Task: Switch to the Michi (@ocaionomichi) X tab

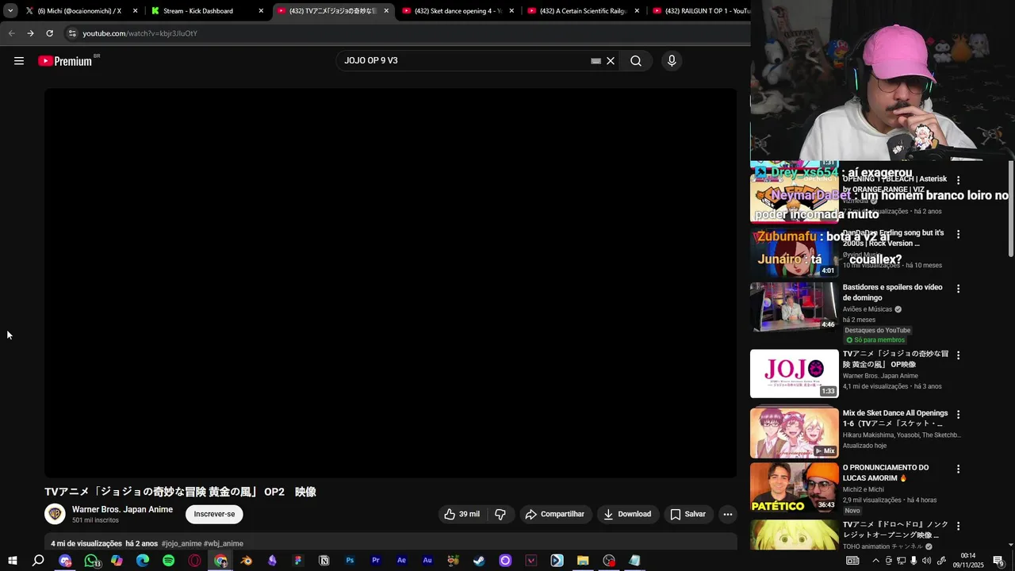Action: pyautogui.click(x=79, y=11)
